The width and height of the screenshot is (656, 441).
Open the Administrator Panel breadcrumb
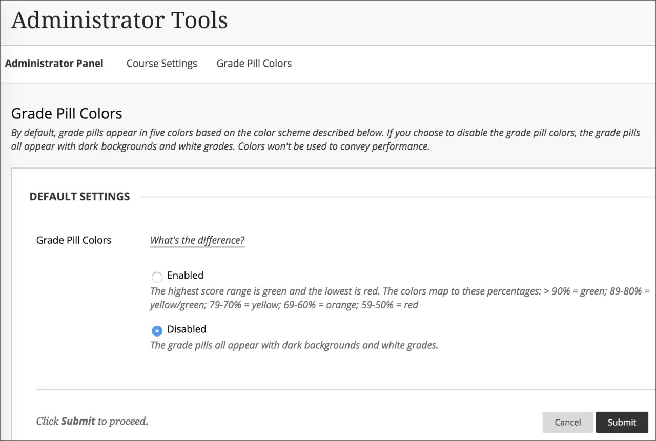[x=54, y=64]
